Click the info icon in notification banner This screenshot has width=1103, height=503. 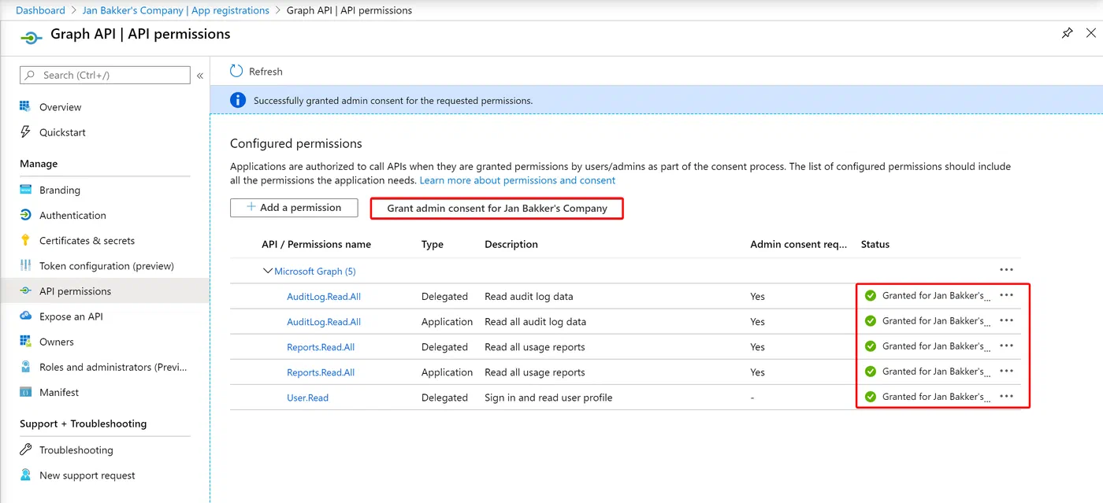tap(237, 100)
